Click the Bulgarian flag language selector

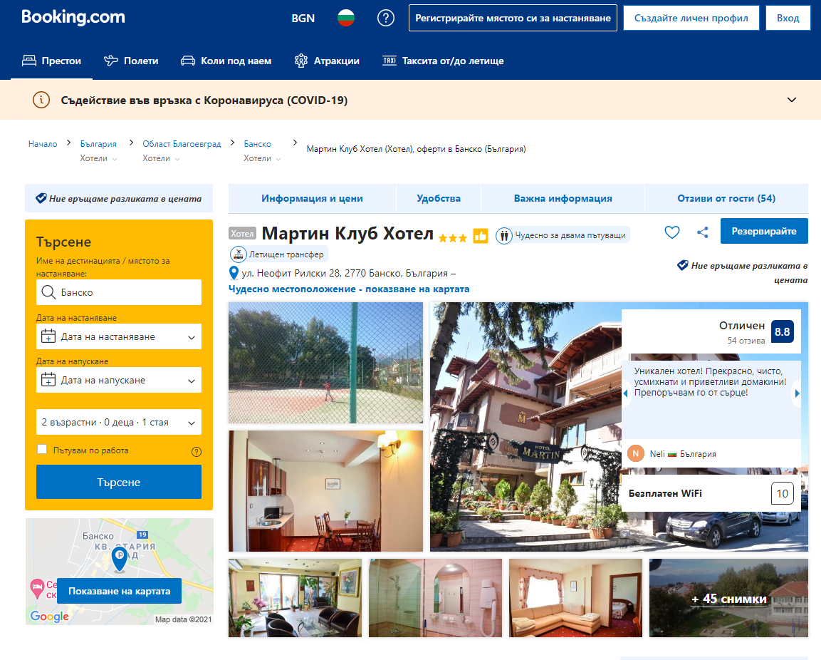[345, 18]
